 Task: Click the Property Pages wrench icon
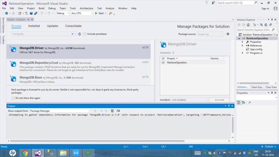(250, 102)
